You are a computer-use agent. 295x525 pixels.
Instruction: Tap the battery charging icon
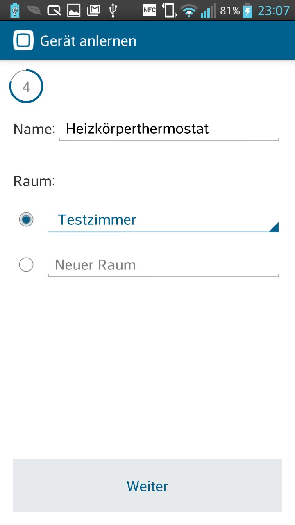[x=248, y=10]
